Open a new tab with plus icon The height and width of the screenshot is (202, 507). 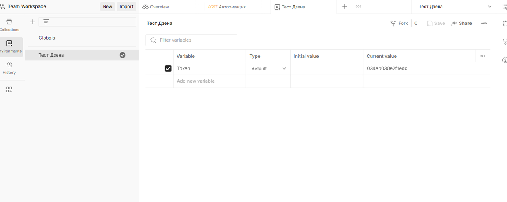point(344,7)
